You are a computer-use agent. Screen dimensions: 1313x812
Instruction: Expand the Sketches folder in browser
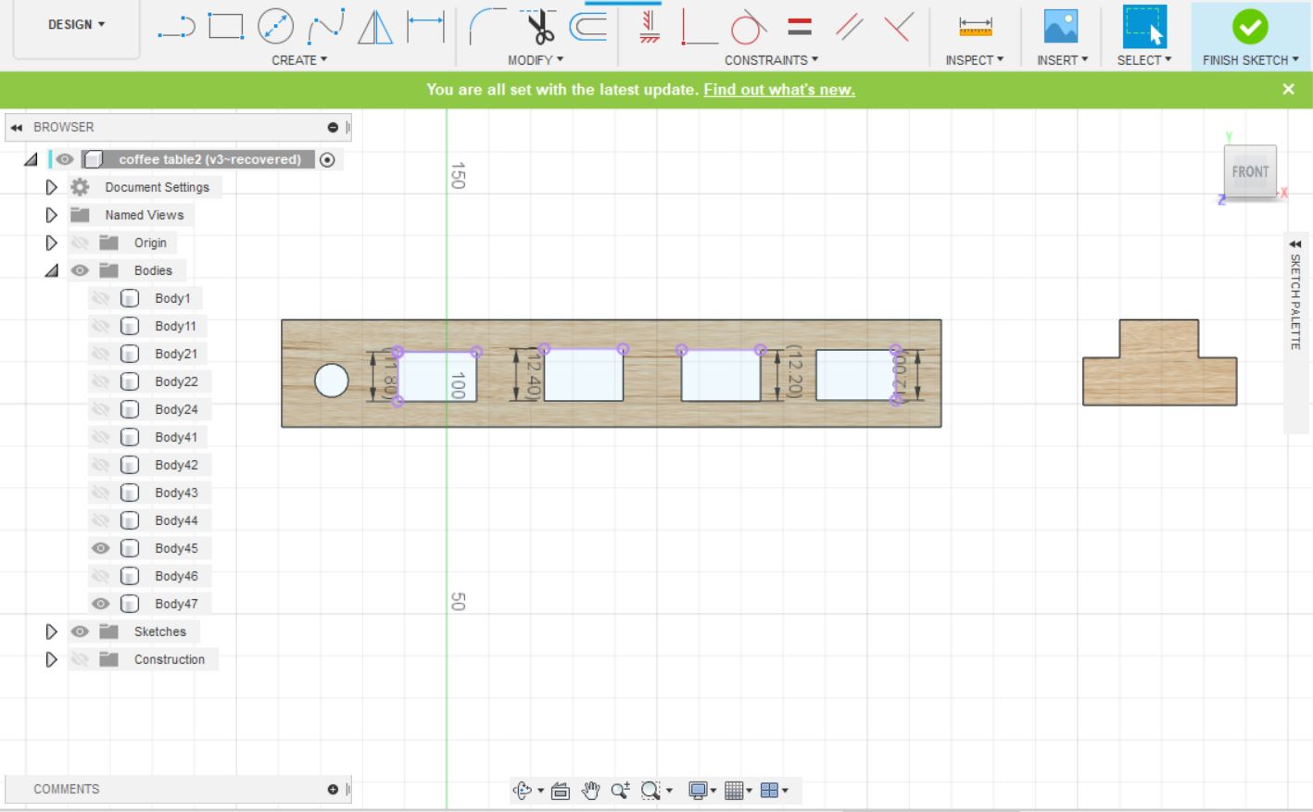pyautogui.click(x=52, y=631)
